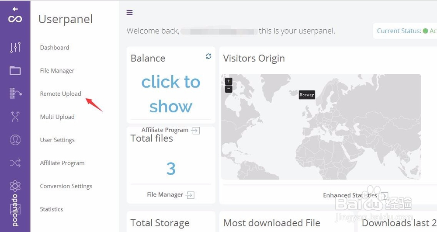Click the shuffle-arrows Affiliate icon in sidebar
The height and width of the screenshot is (232, 437).
(x=15, y=163)
